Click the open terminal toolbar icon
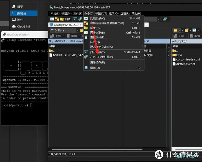 pyautogui.click(x=75, y=19)
